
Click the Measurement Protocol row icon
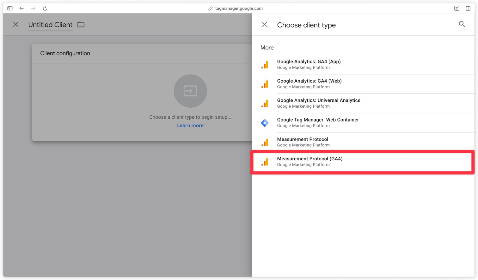tap(265, 142)
